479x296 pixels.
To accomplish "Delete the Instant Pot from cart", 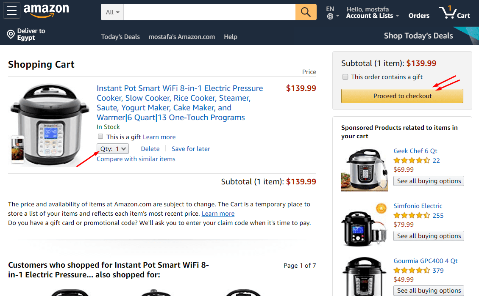I will point(150,149).
